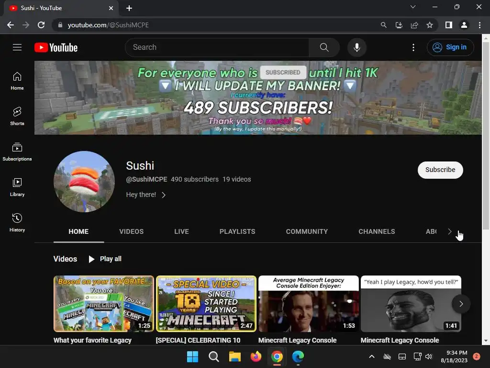
Task: Open YouTube settings three-dot menu
Action: [413, 47]
